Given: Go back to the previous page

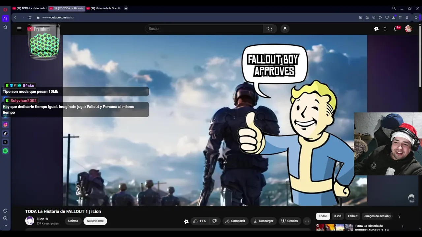Looking at the screenshot, I should (15, 17).
